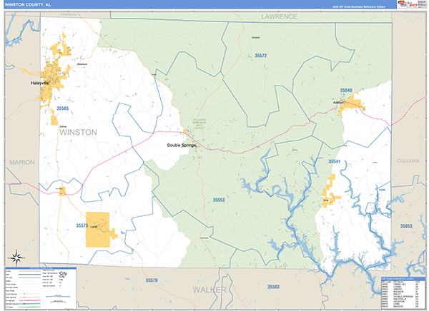Click JASPER row in ZIP index
Viewport: 429px width, 311px height.
click(400, 289)
